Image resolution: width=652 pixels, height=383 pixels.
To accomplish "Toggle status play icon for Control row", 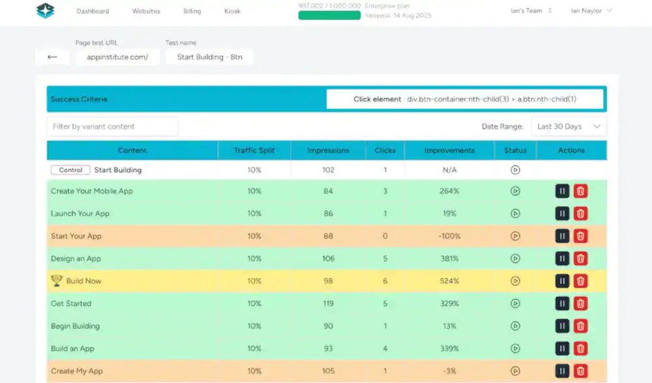I will [515, 170].
